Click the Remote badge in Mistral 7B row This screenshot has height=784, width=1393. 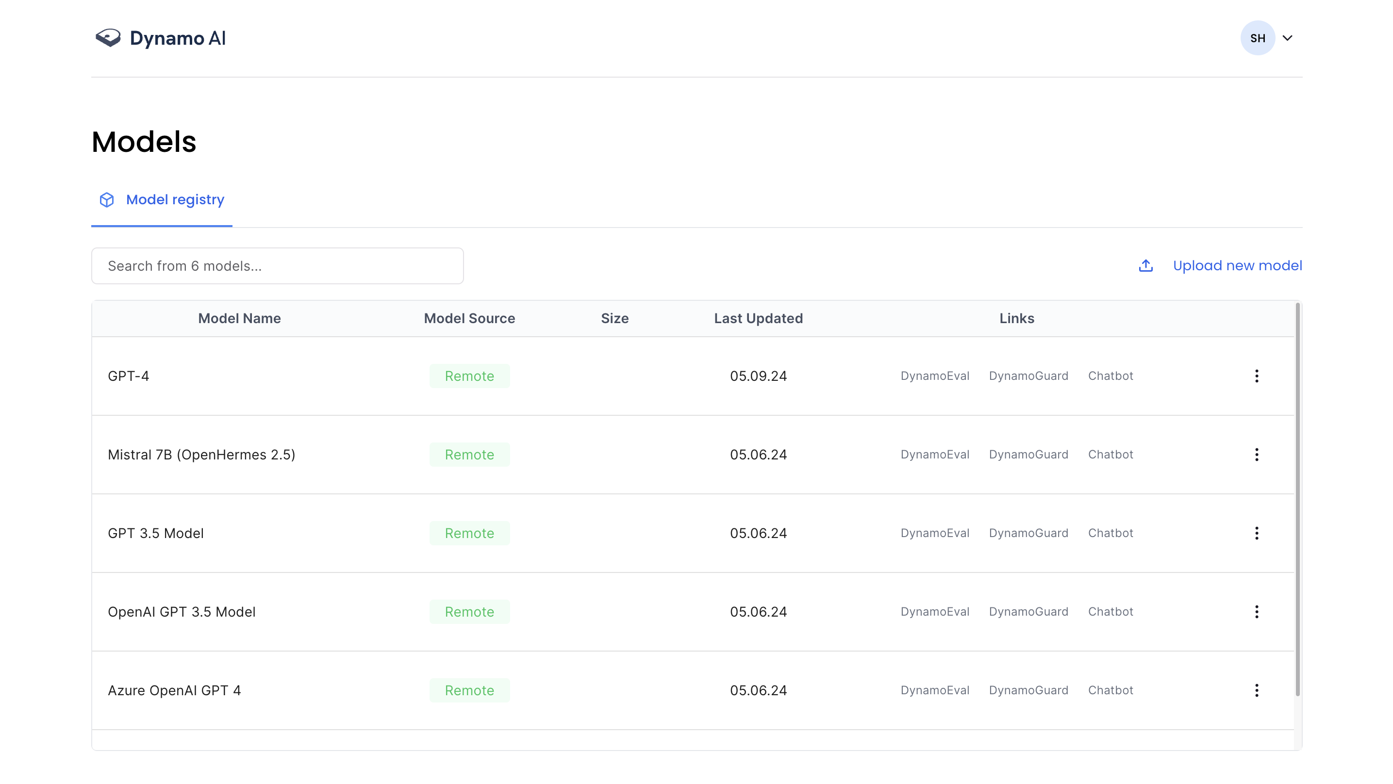click(x=469, y=454)
